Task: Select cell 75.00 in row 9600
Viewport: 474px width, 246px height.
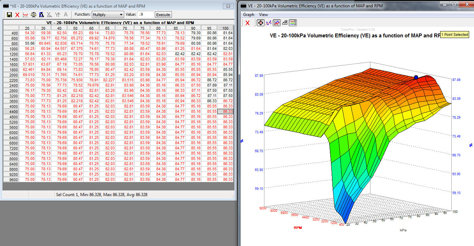Action: coord(27,179)
